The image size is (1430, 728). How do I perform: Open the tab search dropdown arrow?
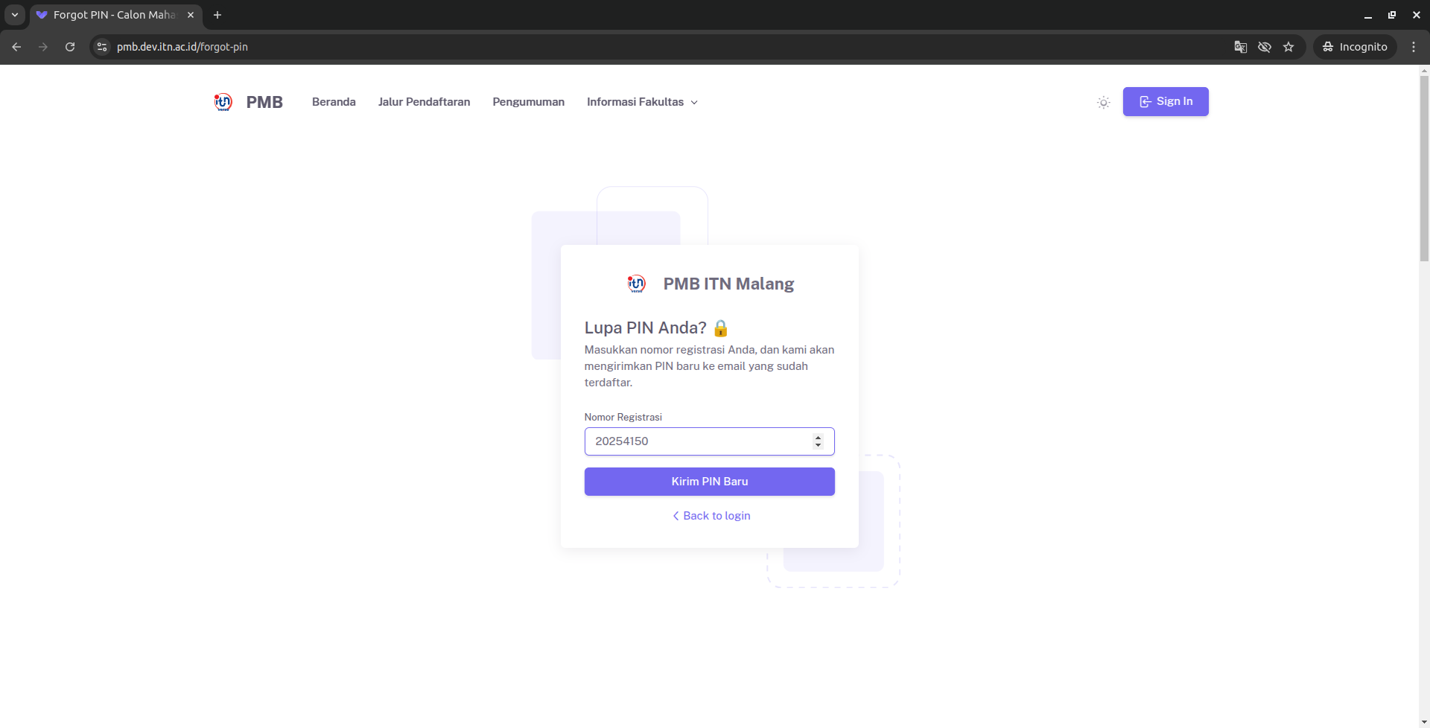pyautogui.click(x=15, y=15)
